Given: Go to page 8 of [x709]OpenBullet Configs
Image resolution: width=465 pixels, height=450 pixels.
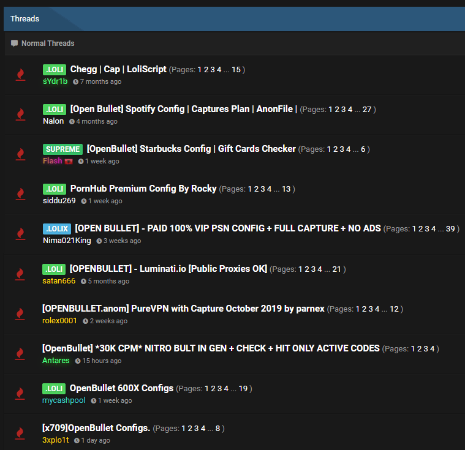Looking at the screenshot, I should [218, 429].
